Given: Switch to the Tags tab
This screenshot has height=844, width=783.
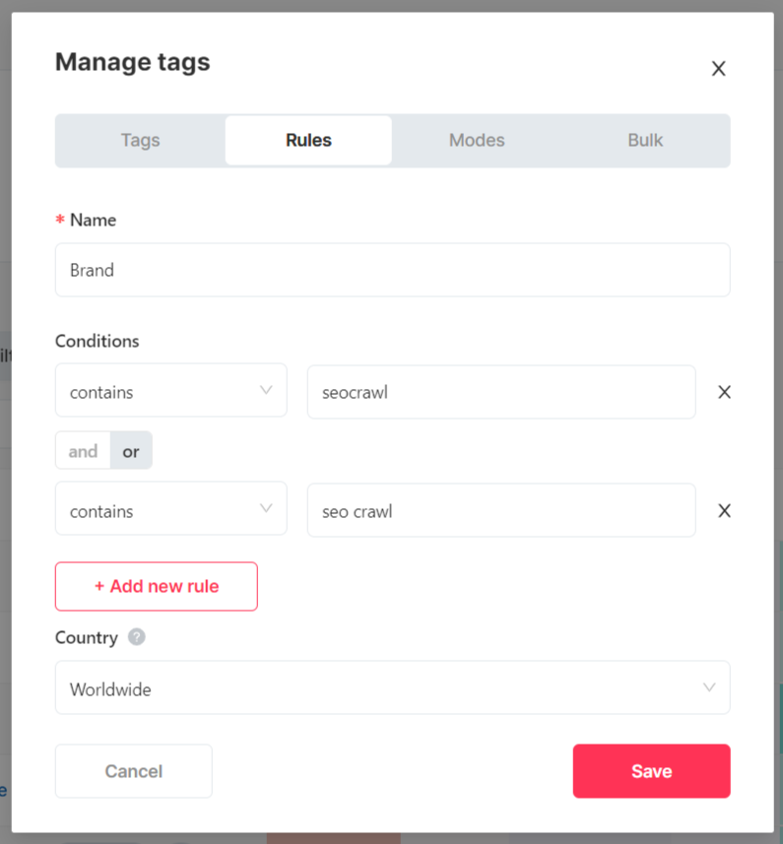Looking at the screenshot, I should tap(139, 140).
